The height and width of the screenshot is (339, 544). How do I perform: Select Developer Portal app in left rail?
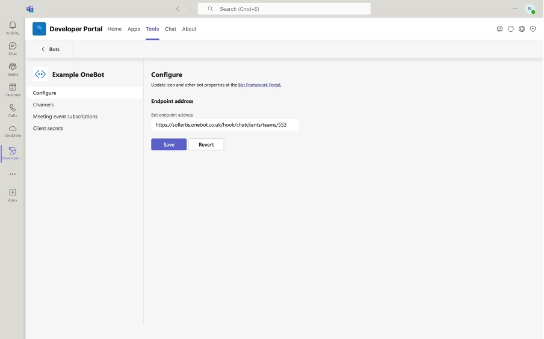point(13,153)
